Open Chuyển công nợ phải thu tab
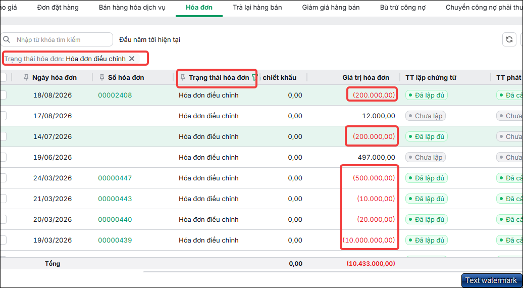 tap(484, 8)
